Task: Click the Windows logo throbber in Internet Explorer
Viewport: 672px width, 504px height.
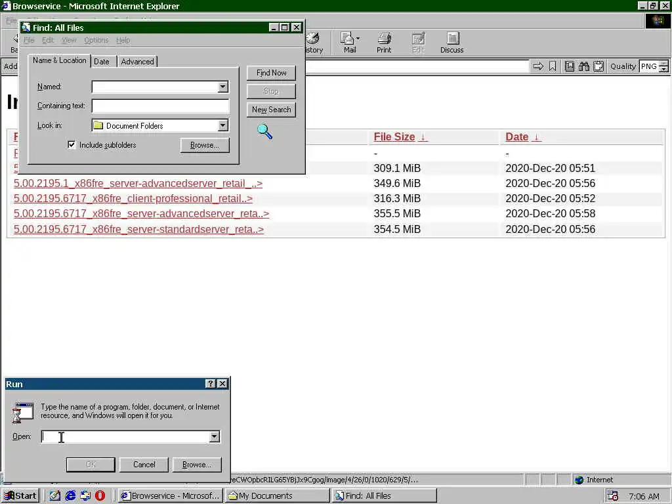Action: coord(658,21)
